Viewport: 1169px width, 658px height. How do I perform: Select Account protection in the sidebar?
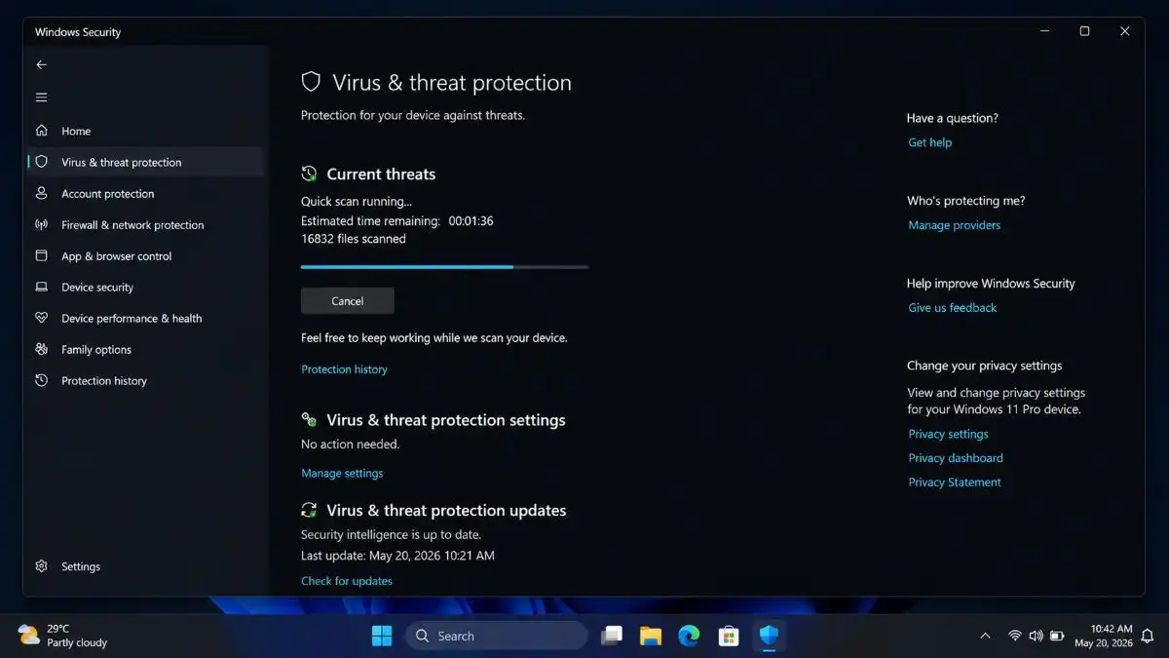coord(146,193)
